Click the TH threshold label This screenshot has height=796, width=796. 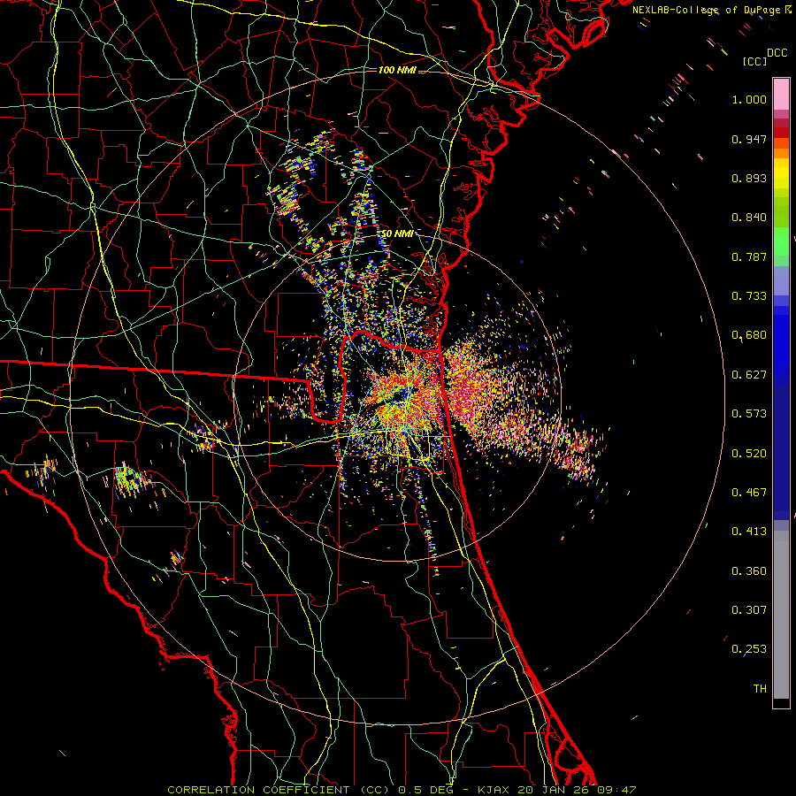pyautogui.click(x=760, y=689)
